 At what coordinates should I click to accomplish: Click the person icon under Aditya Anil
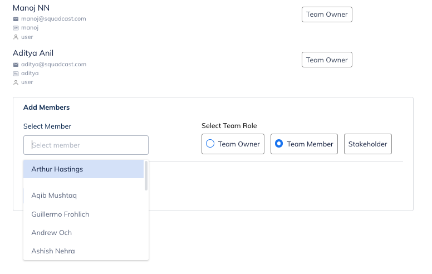point(16,82)
